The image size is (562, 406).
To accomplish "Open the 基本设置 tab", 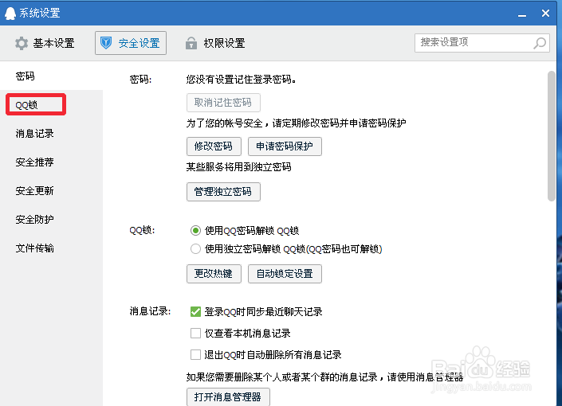I will 45,43.
